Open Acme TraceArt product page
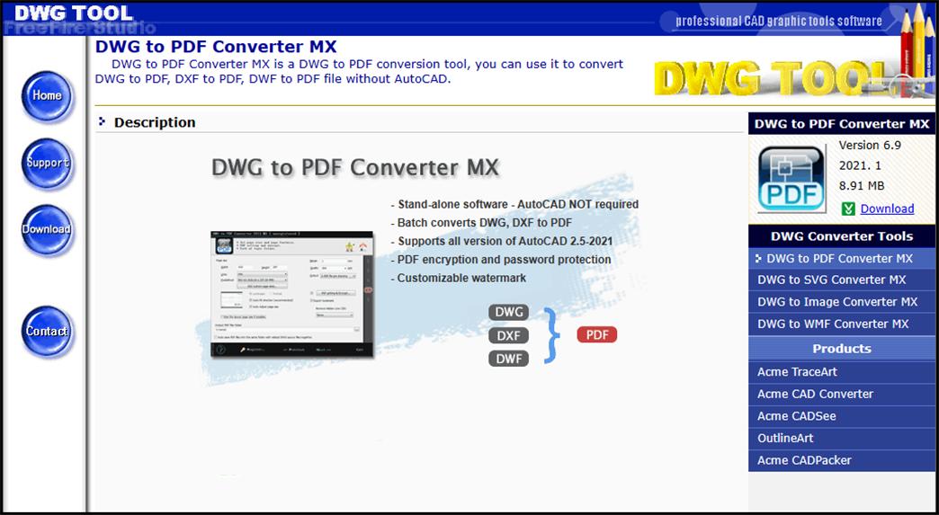Image resolution: width=939 pixels, height=515 pixels. 841,372
